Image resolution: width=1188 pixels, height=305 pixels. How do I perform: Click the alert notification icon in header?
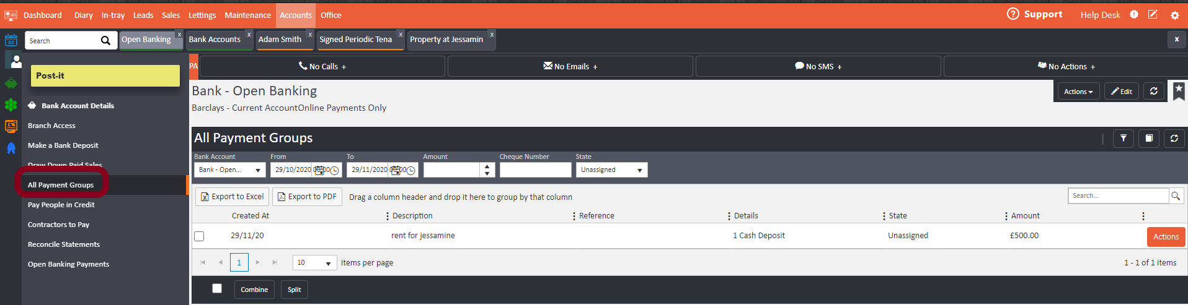[1133, 15]
